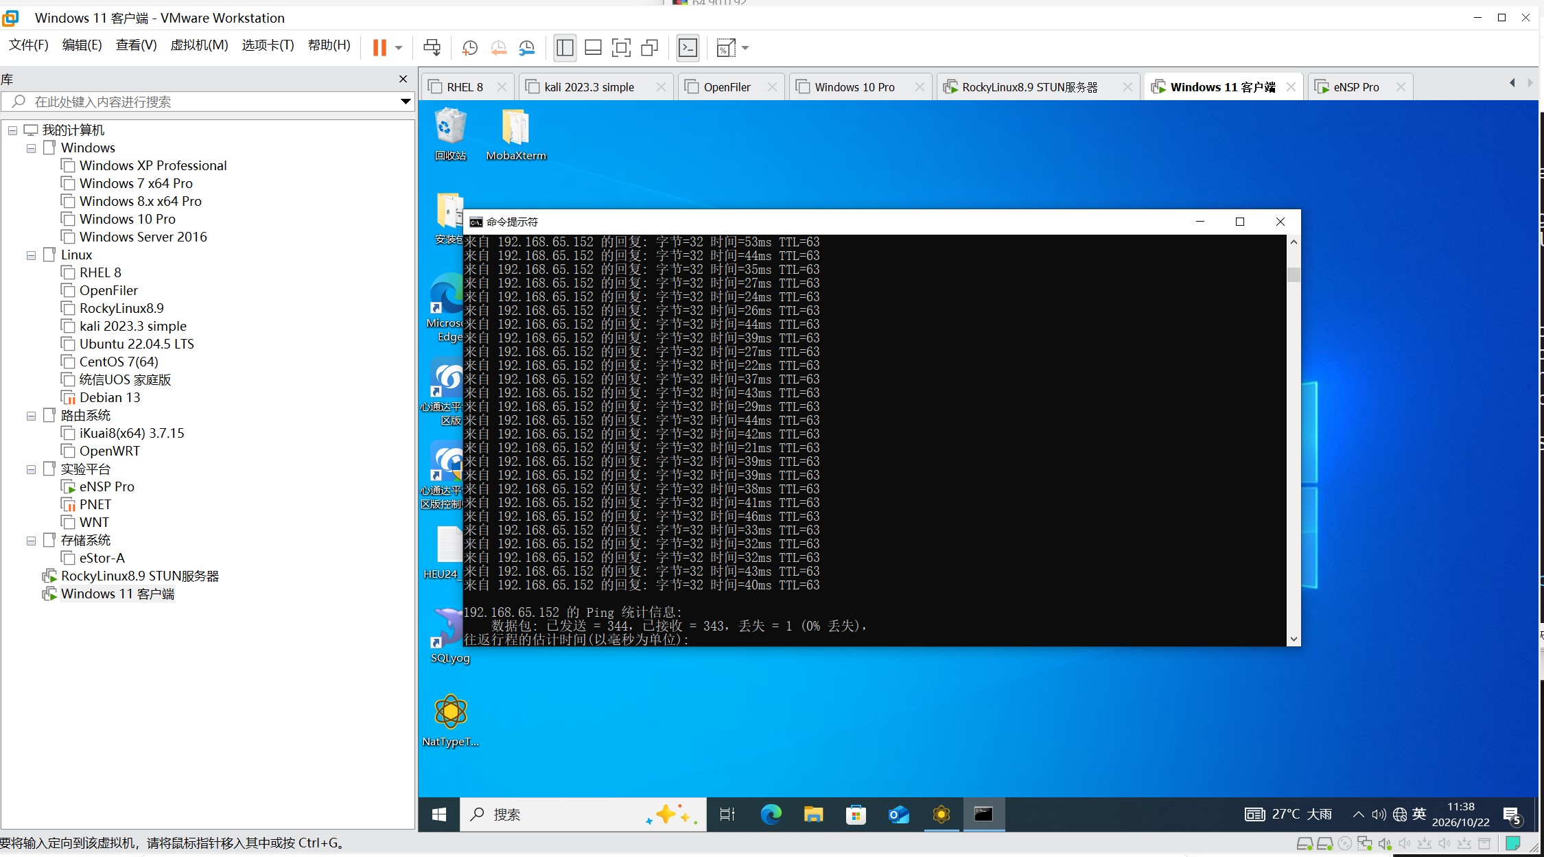Revert to snapshot via toolbar icon

click(x=499, y=48)
